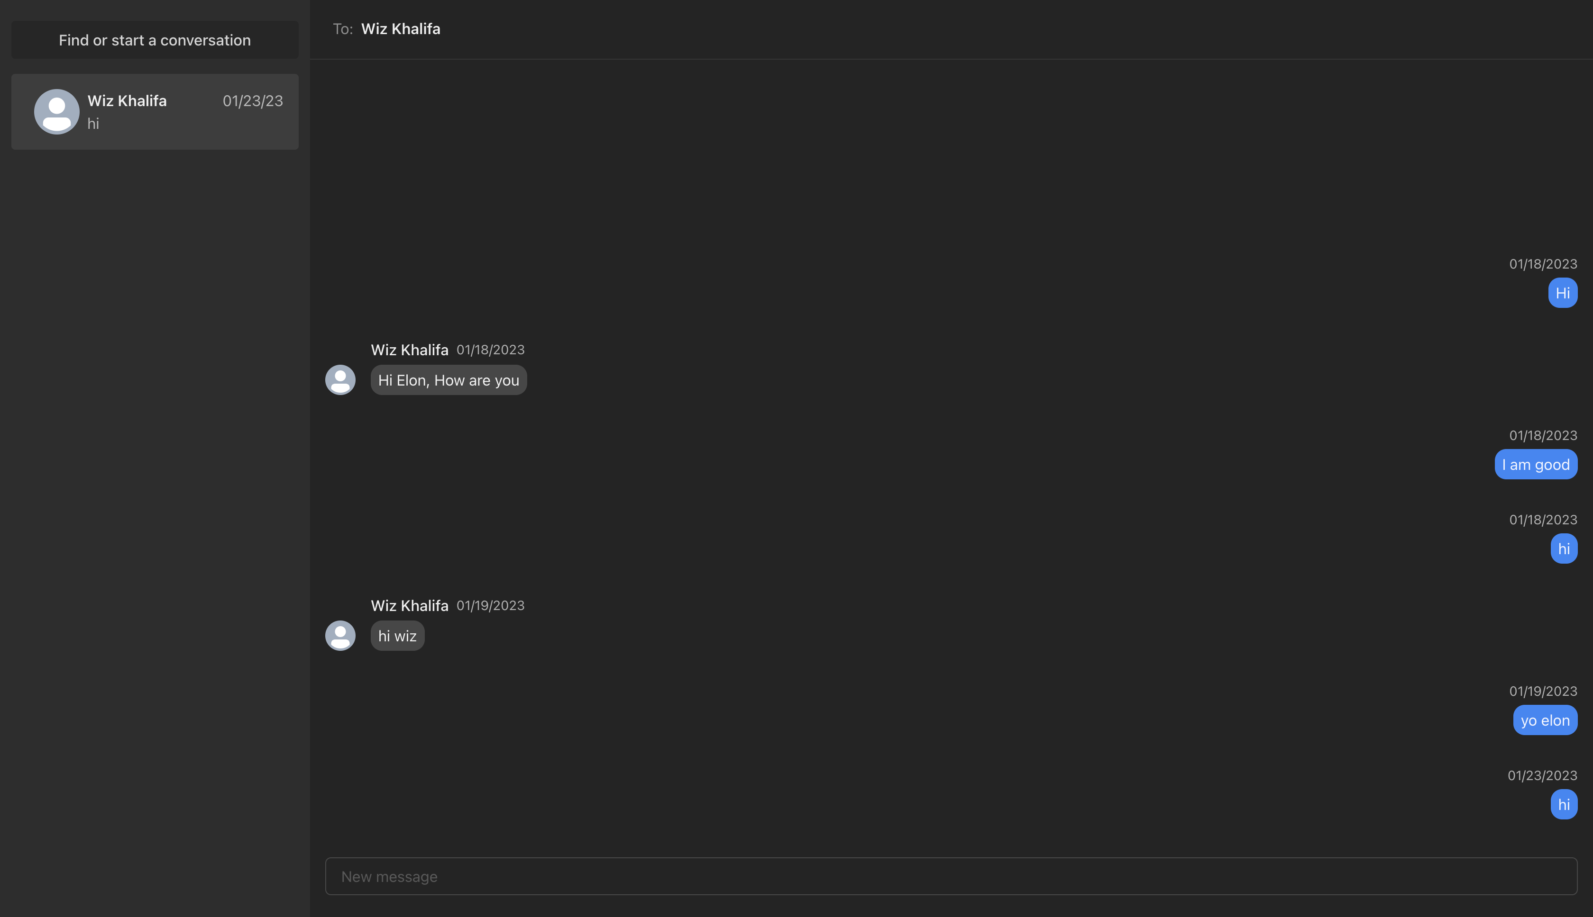The image size is (1593, 917).
Task: Open the Wiz Khalifa conversation from the sidebar
Action: coord(155,111)
